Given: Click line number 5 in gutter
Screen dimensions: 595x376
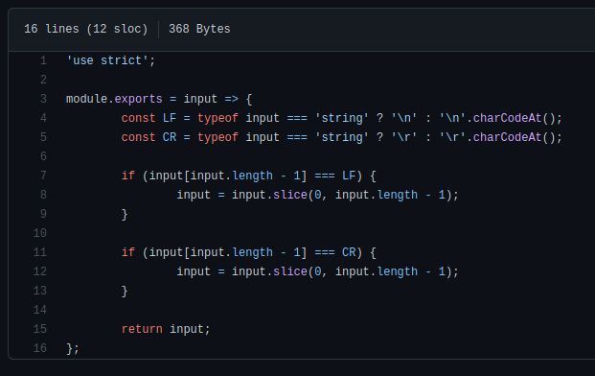Looking at the screenshot, I should coord(43,137).
